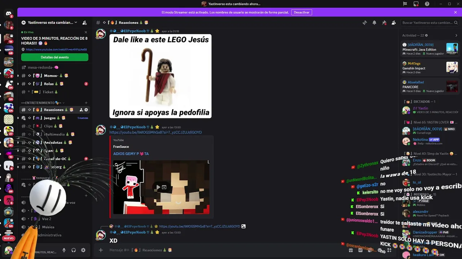The height and width of the screenshot is (259, 462).
Task: Add channel to ENTRETENIMIENTO category
Action: point(86,103)
